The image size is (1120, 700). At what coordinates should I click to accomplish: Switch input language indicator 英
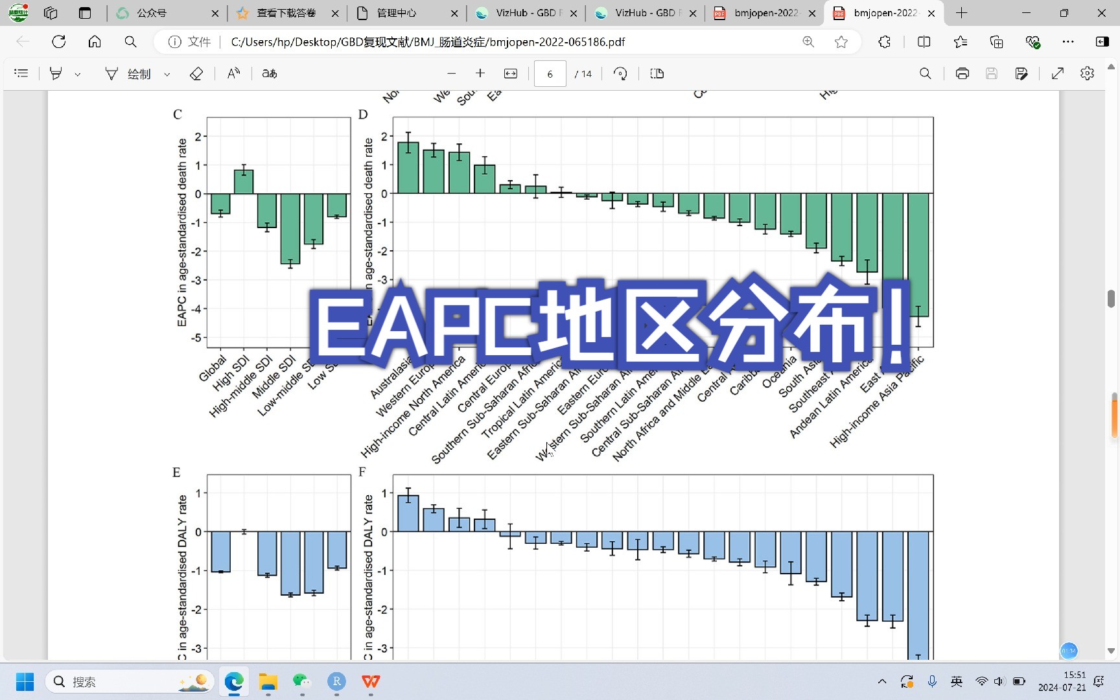click(x=957, y=681)
